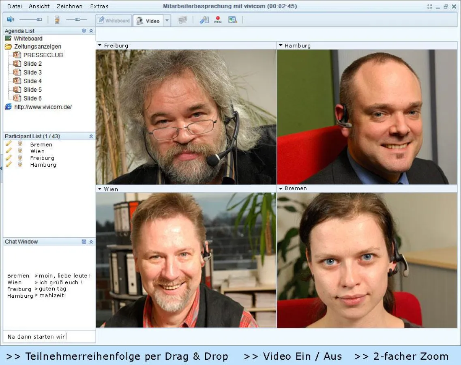Open Slide 2 from the Agenda List

click(x=33, y=64)
